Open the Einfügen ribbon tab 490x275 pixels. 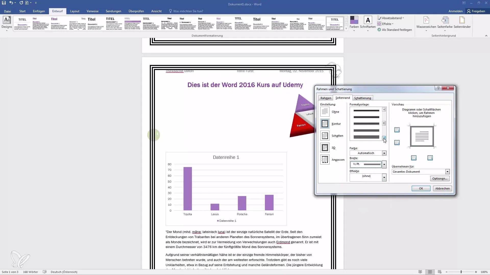tap(39, 11)
